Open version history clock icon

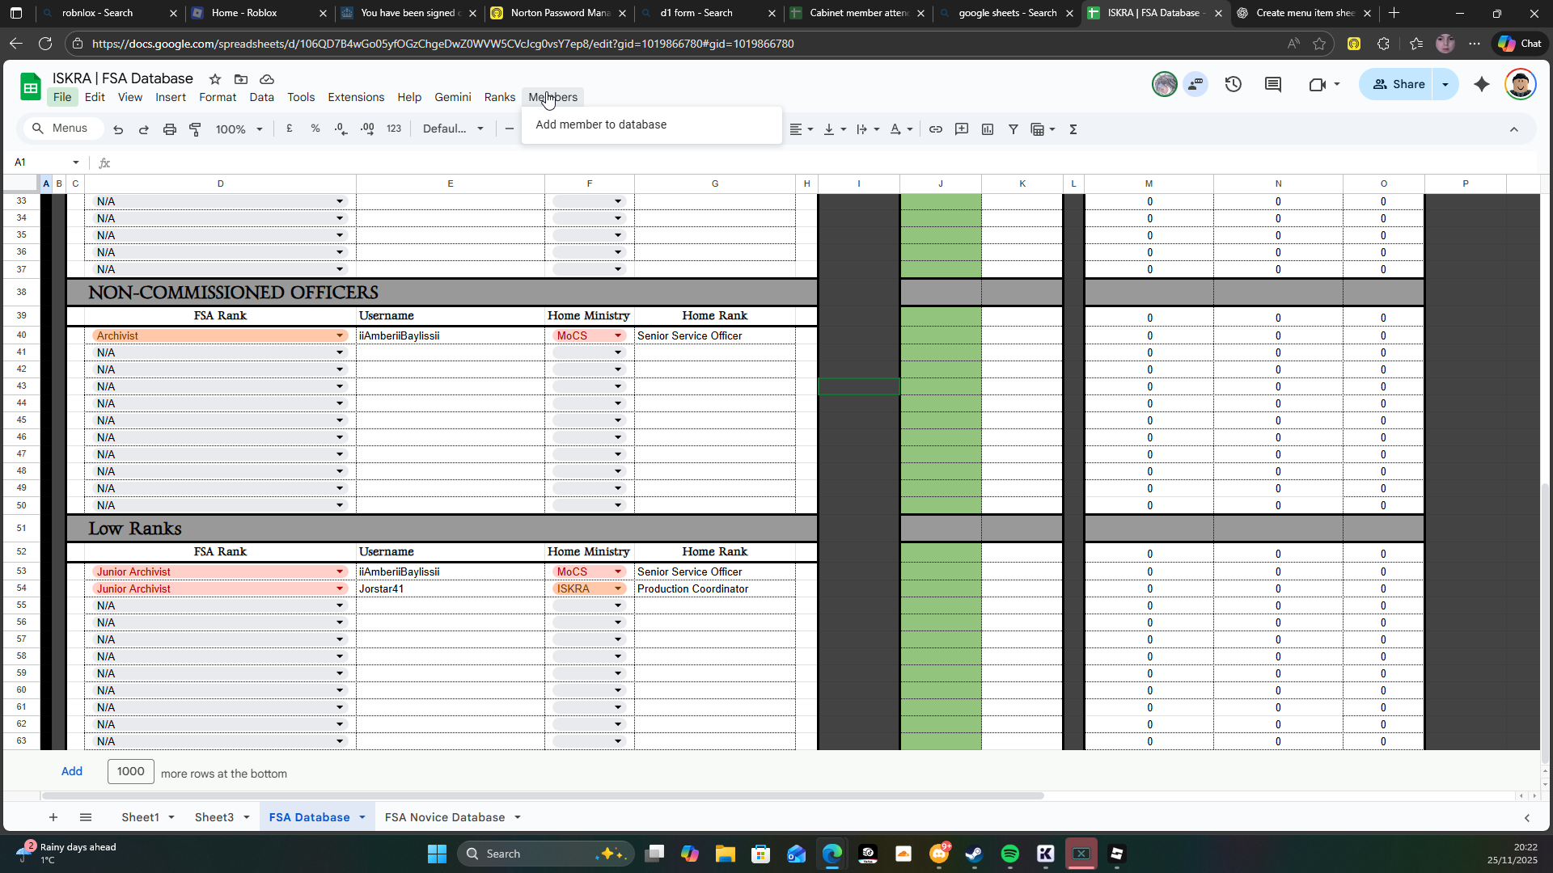(1233, 84)
